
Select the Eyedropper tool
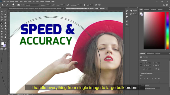tap(2, 20)
